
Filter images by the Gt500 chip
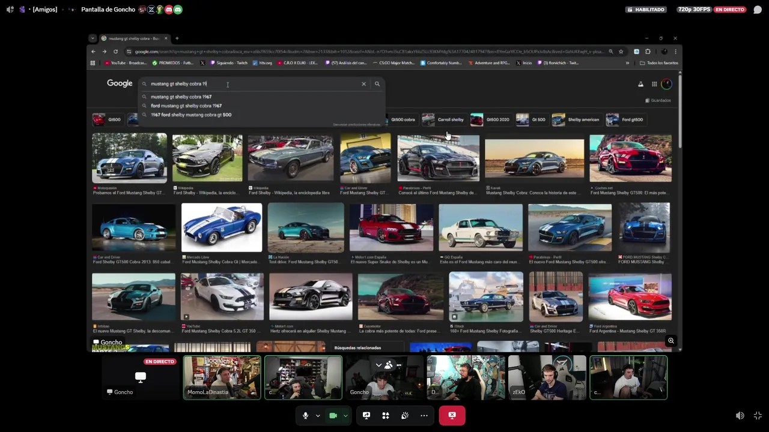click(x=107, y=119)
